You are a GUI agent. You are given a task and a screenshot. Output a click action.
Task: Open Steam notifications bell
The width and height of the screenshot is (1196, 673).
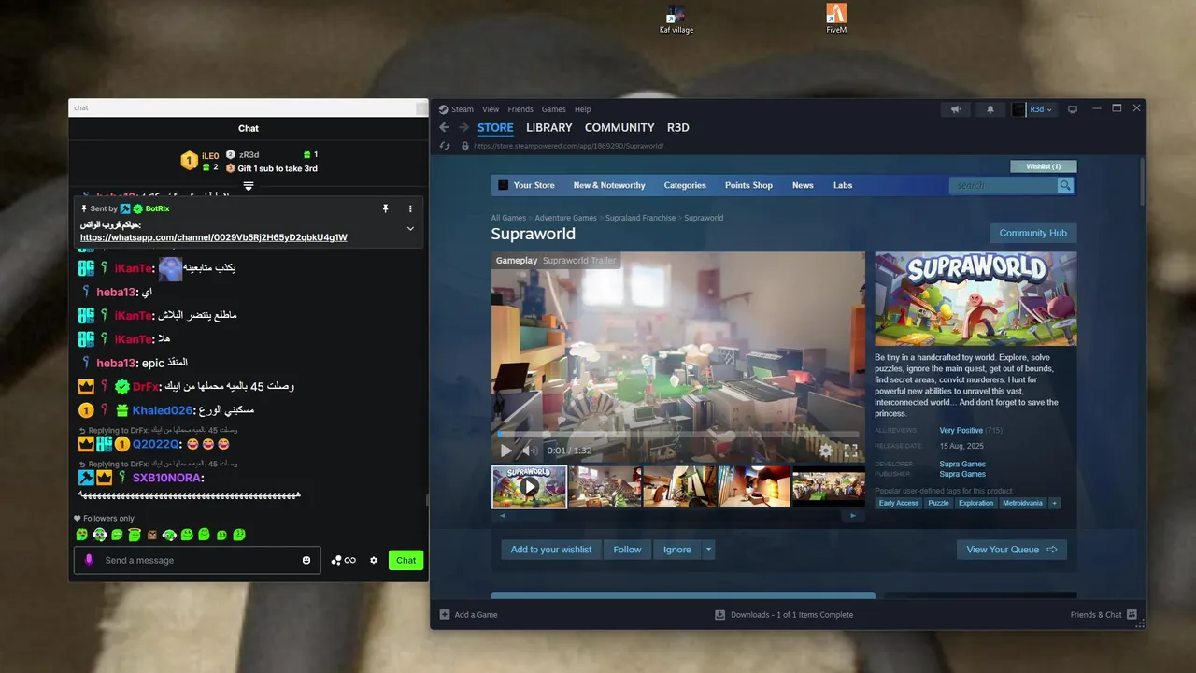pos(990,109)
